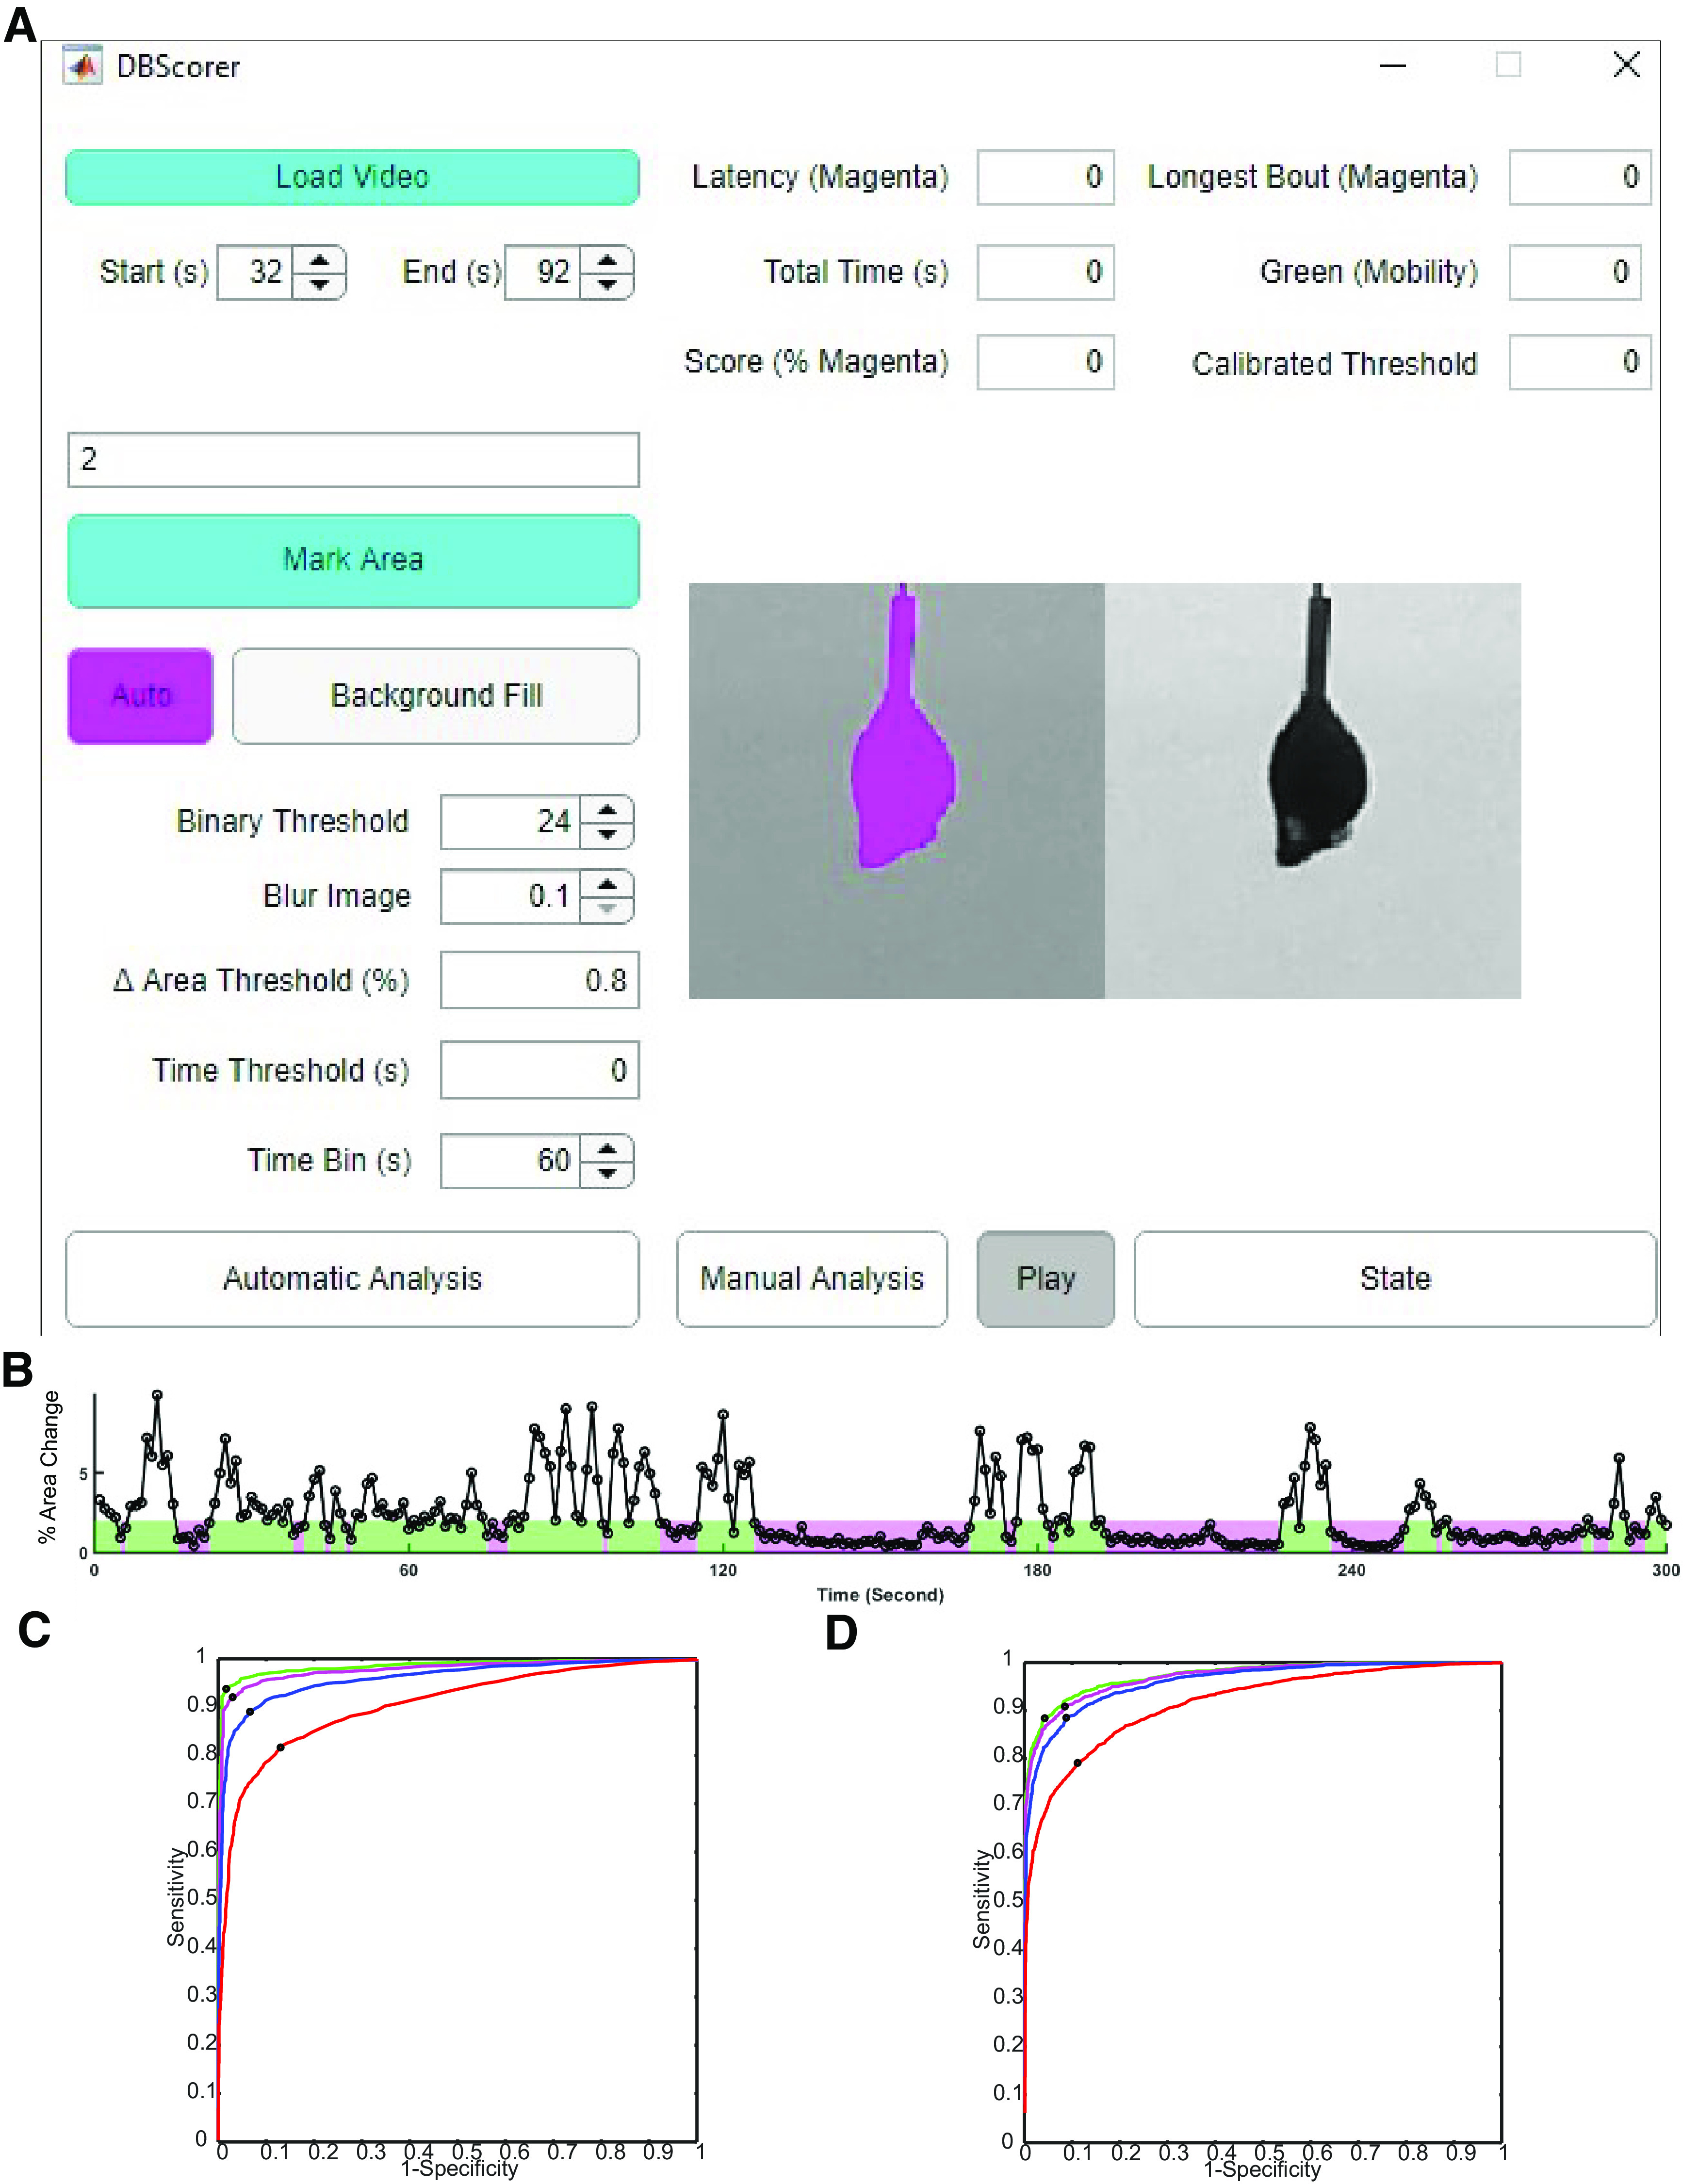Click the 'Time Threshold (s)' label

point(281,1071)
